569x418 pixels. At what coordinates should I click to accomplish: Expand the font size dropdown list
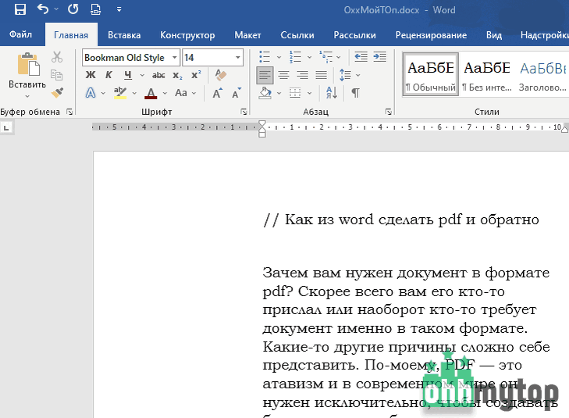(238, 57)
